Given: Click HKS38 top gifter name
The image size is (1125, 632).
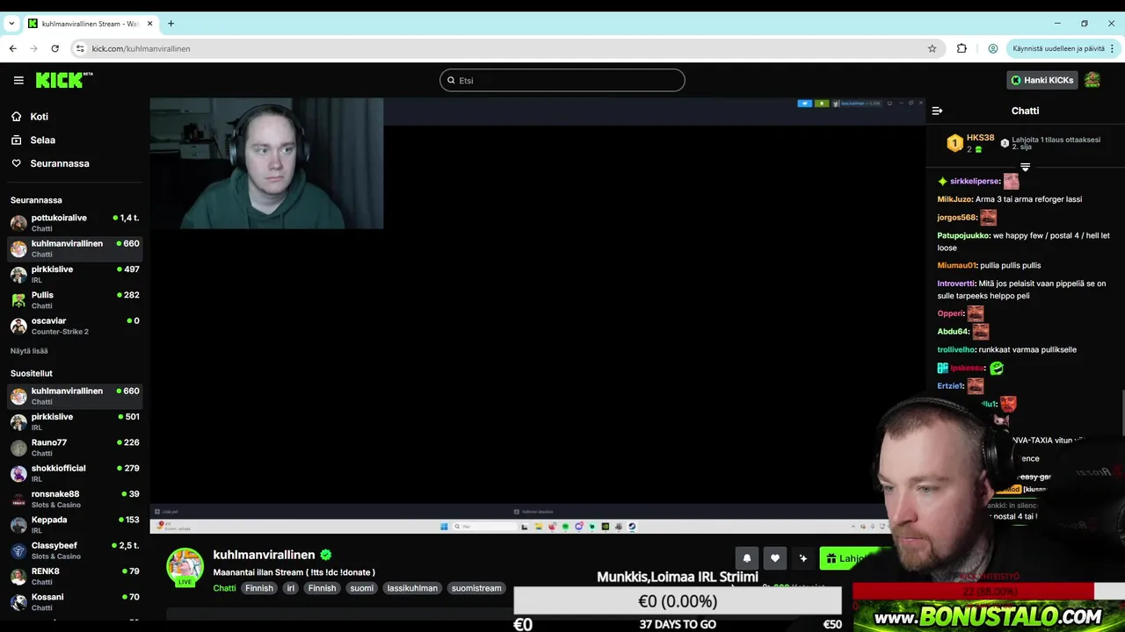Looking at the screenshot, I should coord(980,138).
